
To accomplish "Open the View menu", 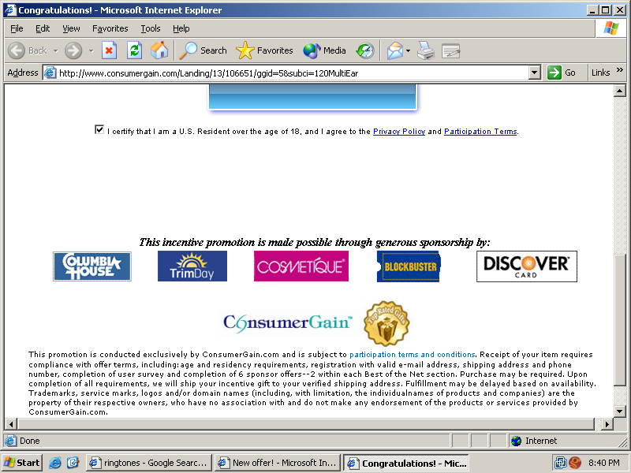I will pyautogui.click(x=71, y=28).
